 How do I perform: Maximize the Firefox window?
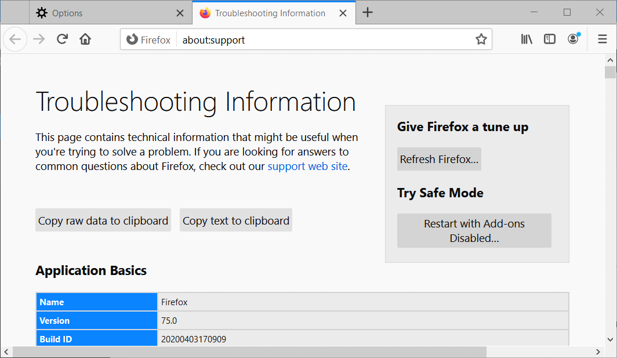point(567,12)
